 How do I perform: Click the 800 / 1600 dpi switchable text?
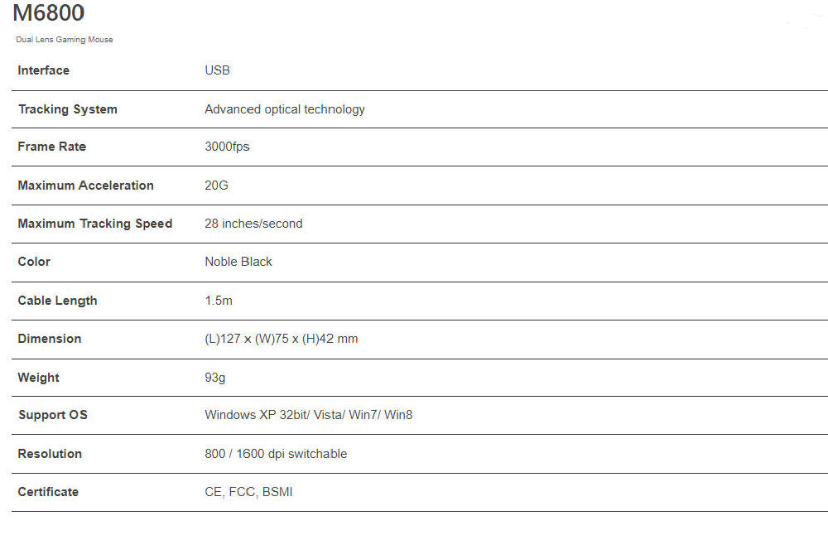tap(276, 454)
